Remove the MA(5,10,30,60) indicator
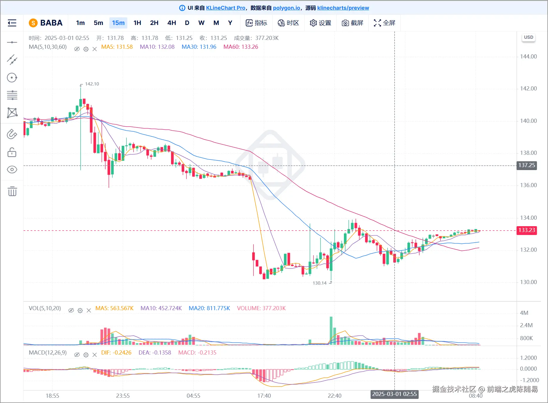This screenshot has width=548, height=403. pos(95,49)
